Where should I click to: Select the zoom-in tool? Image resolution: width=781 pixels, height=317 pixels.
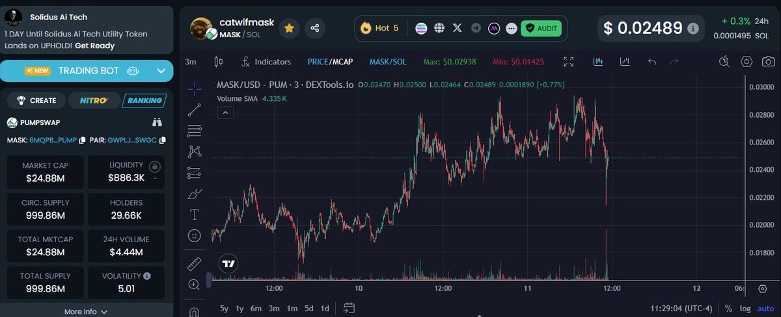[x=195, y=284]
